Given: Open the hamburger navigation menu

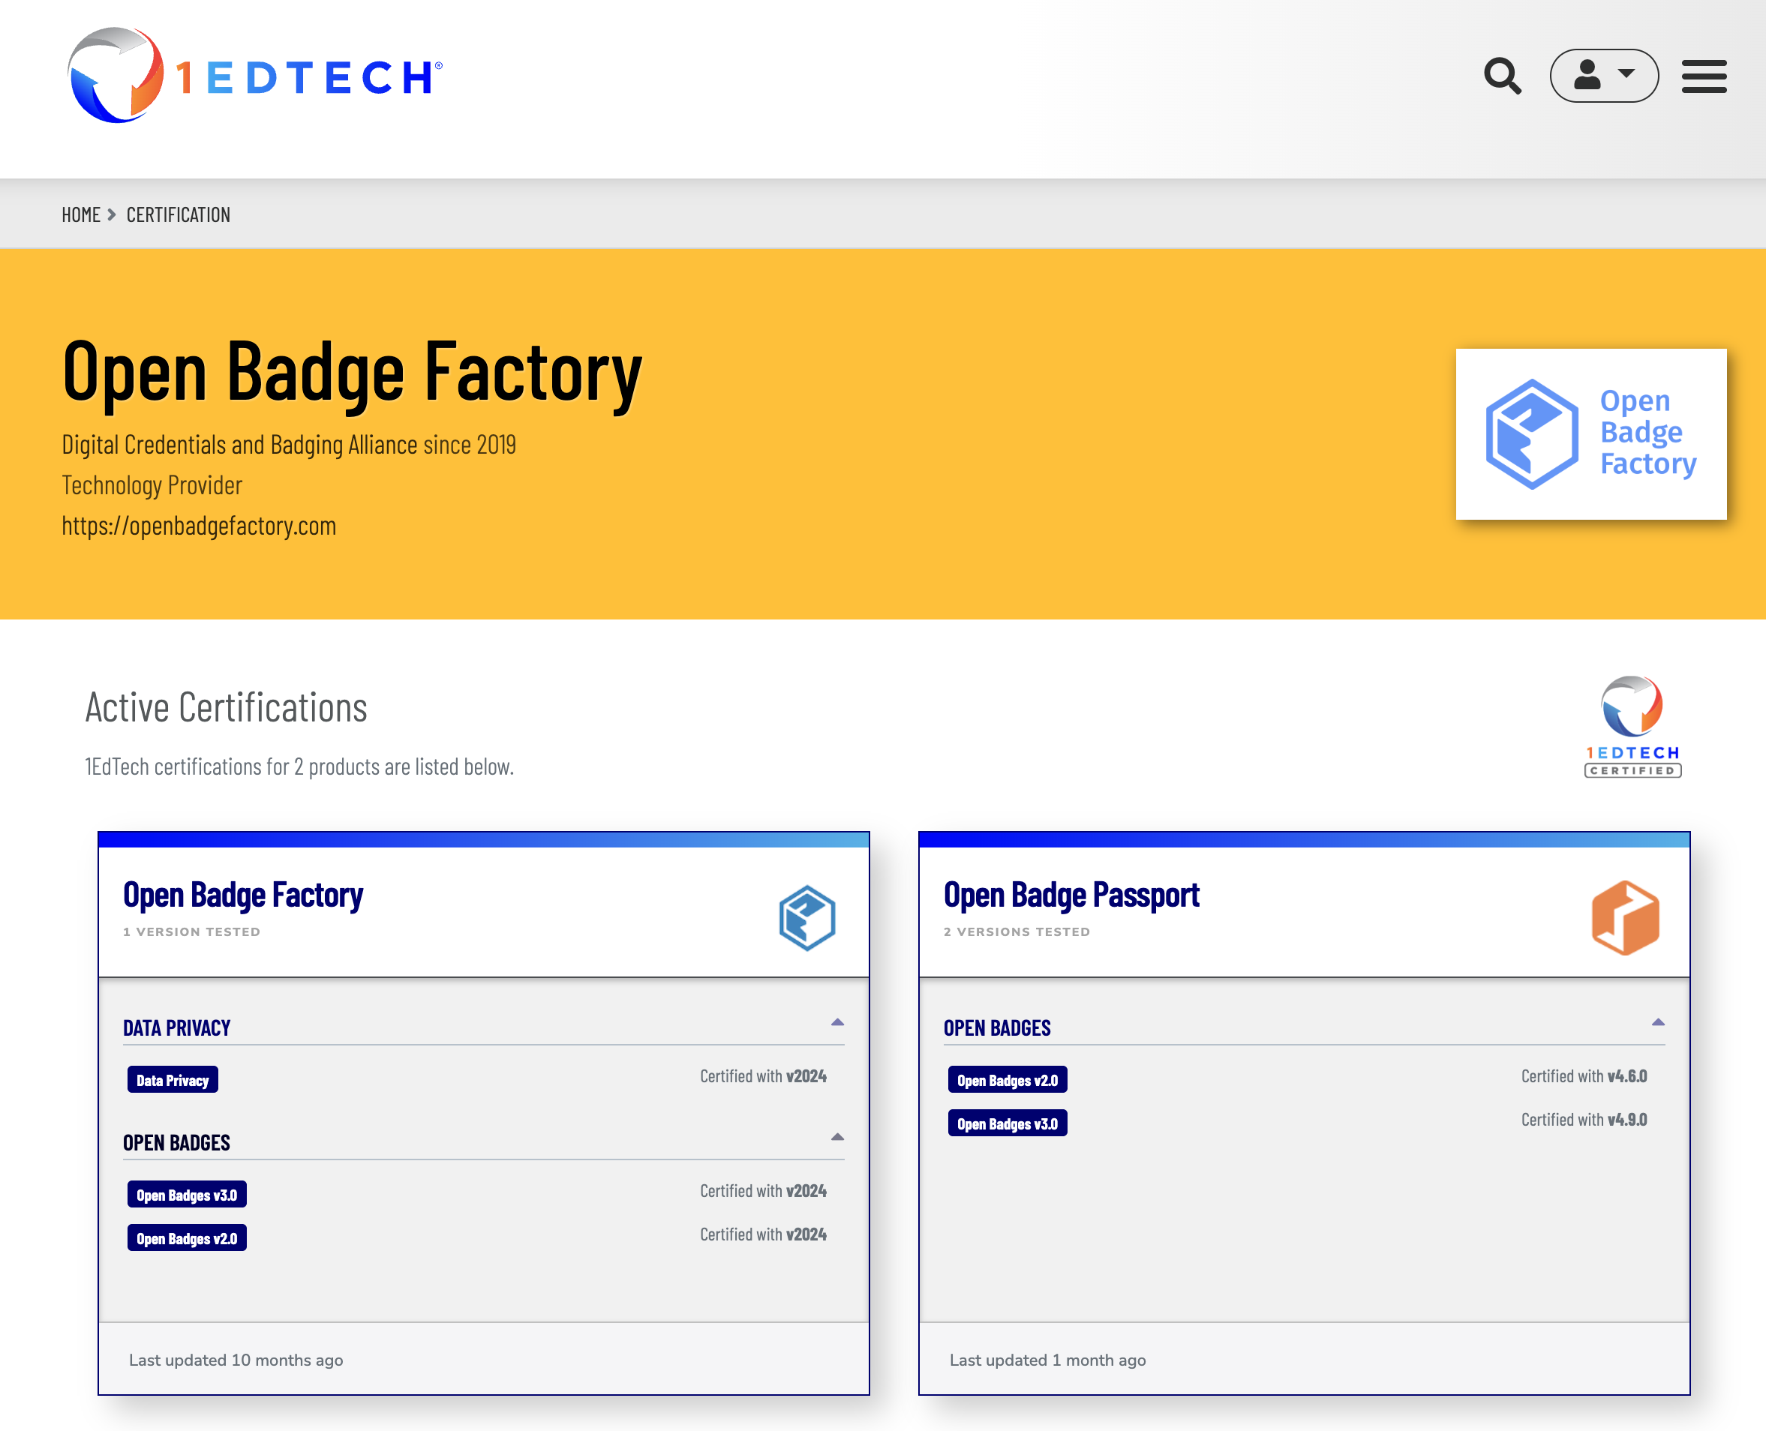Looking at the screenshot, I should [x=1703, y=76].
